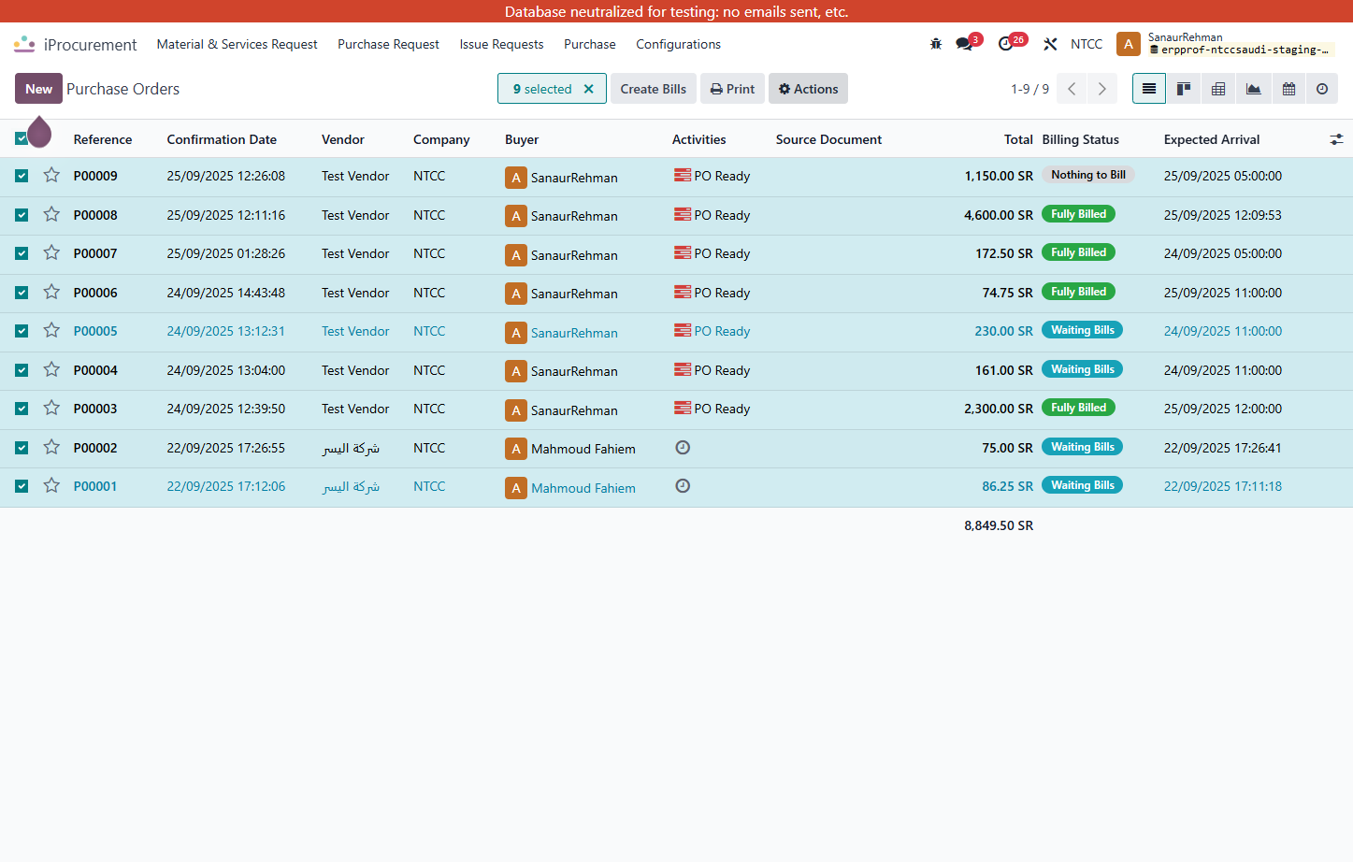Switch to pivot table view
The image size is (1353, 862).
click(x=1218, y=89)
